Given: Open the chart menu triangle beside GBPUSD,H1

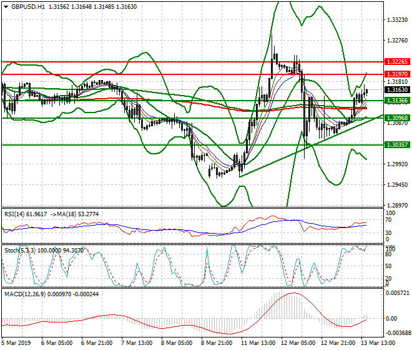Looking at the screenshot, I should coord(6,7).
